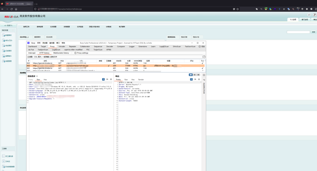
Task: Click the blue pin extension icon
Action: coord(279,9)
